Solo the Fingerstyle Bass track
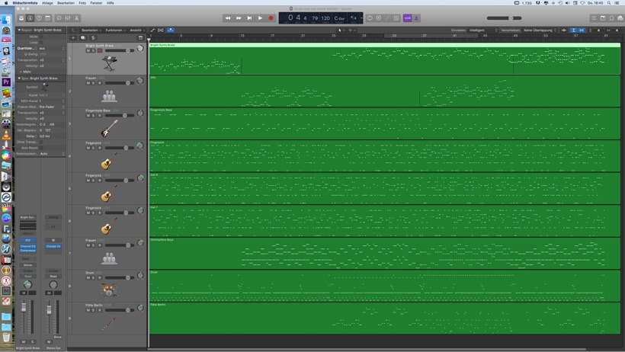The image size is (625, 352). (x=93, y=116)
